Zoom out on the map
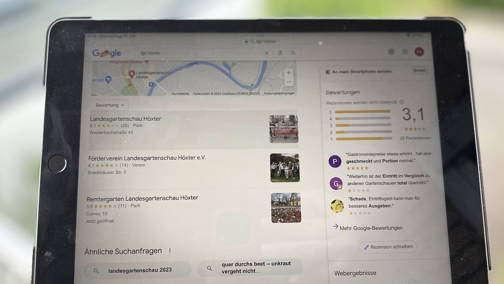Screen dimensions: 504x284 click(289, 82)
